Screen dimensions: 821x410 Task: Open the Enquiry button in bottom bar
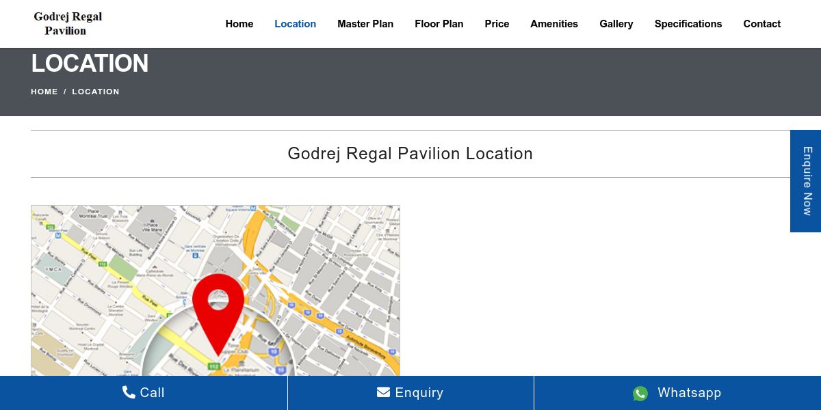[410, 393]
